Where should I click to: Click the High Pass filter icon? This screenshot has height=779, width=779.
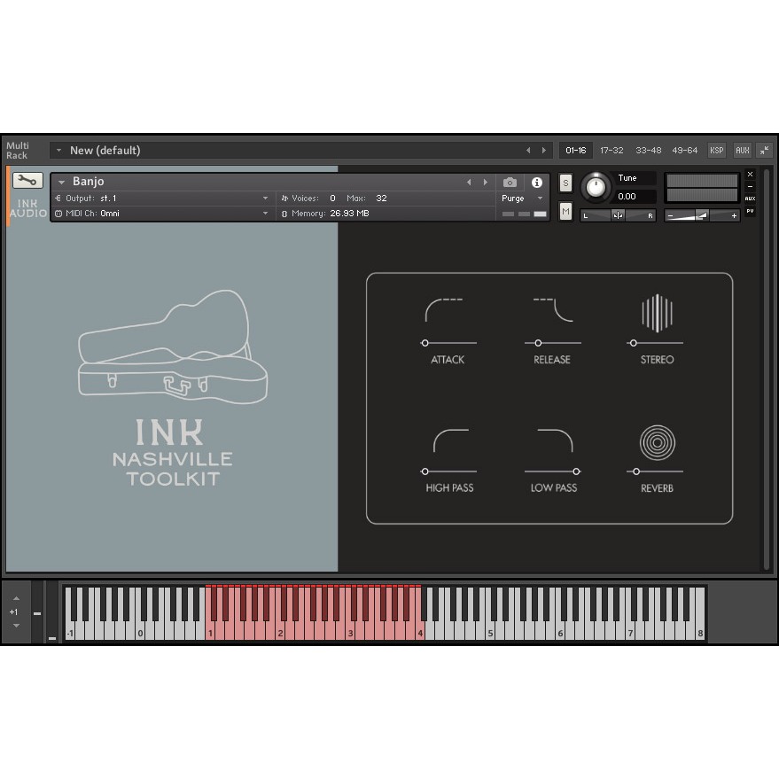[x=450, y=440]
